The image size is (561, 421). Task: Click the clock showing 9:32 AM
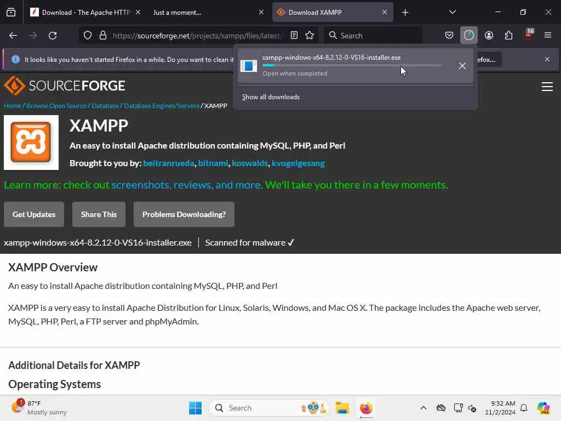point(500,408)
